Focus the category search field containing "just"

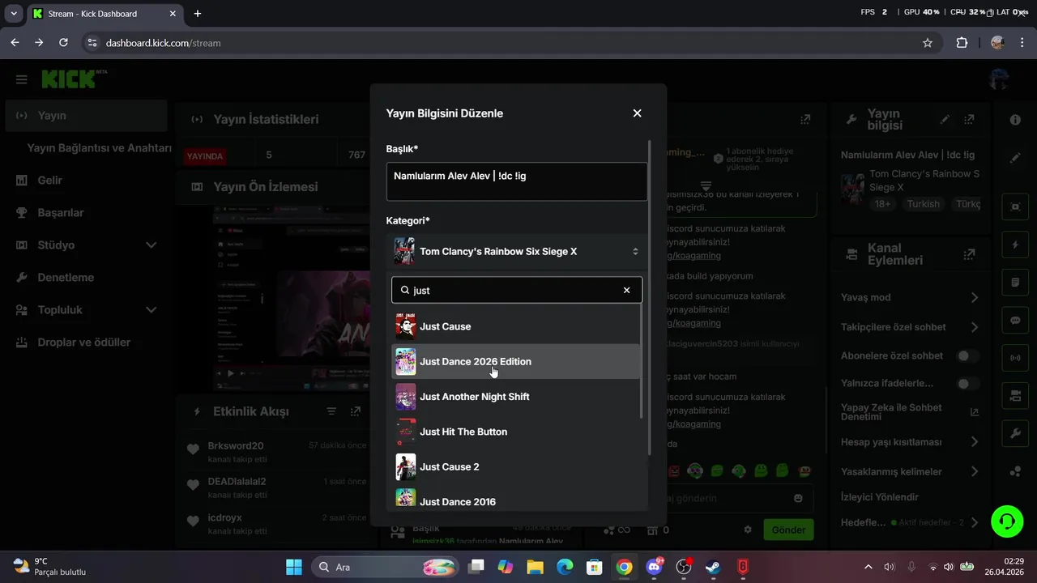[517, 290]
